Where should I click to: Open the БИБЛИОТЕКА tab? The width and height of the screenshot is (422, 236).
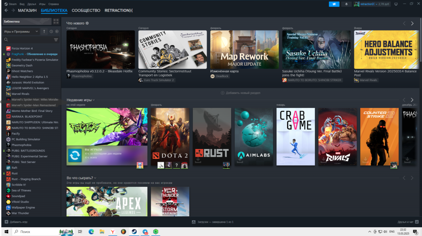54,11
